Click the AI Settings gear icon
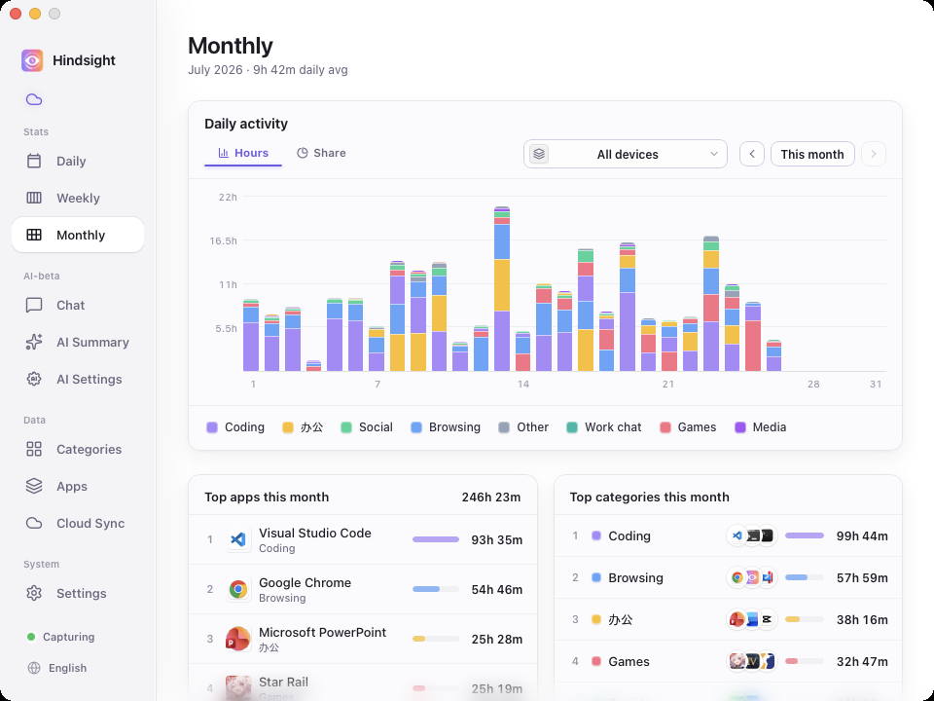This screenshot has width=934, height=701. tap(34, 379)
